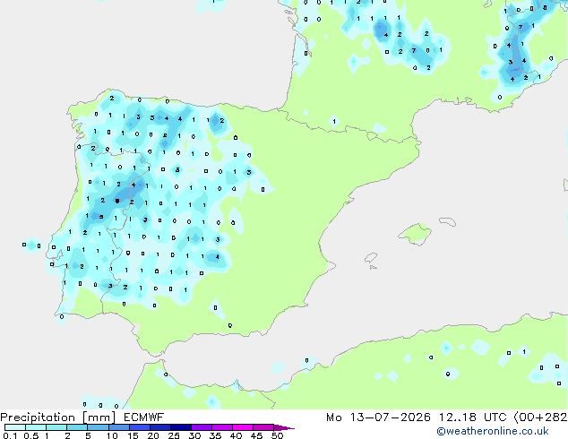The width and height of the screenshot is (568, 439).
Task: Select the ECMWF model label
Action: (144, 417)
